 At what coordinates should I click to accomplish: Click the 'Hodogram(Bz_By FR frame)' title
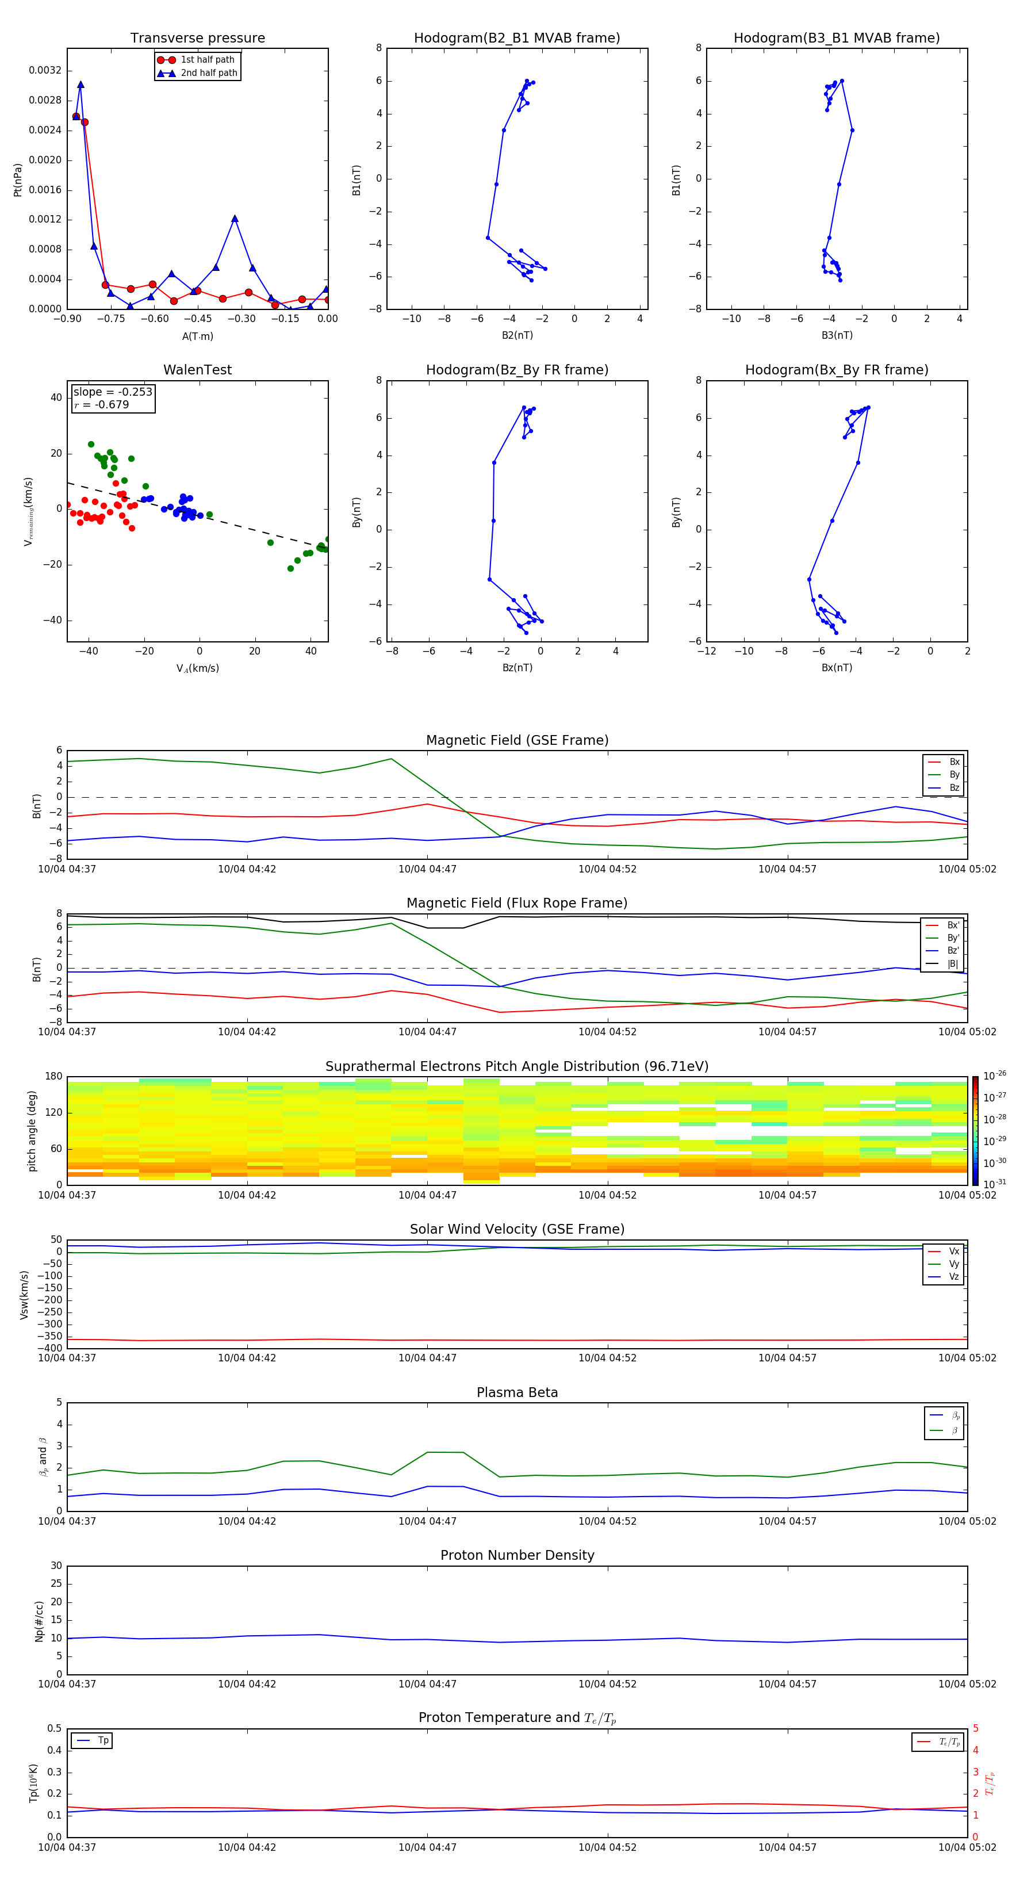tap(517, 370)
